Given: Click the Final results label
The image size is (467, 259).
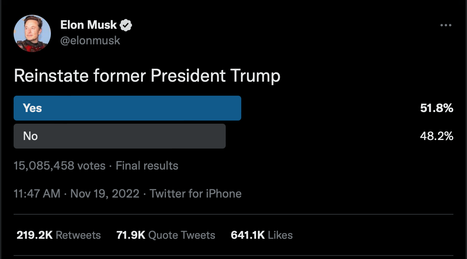Looking at the screenshot, I should 147,166.
